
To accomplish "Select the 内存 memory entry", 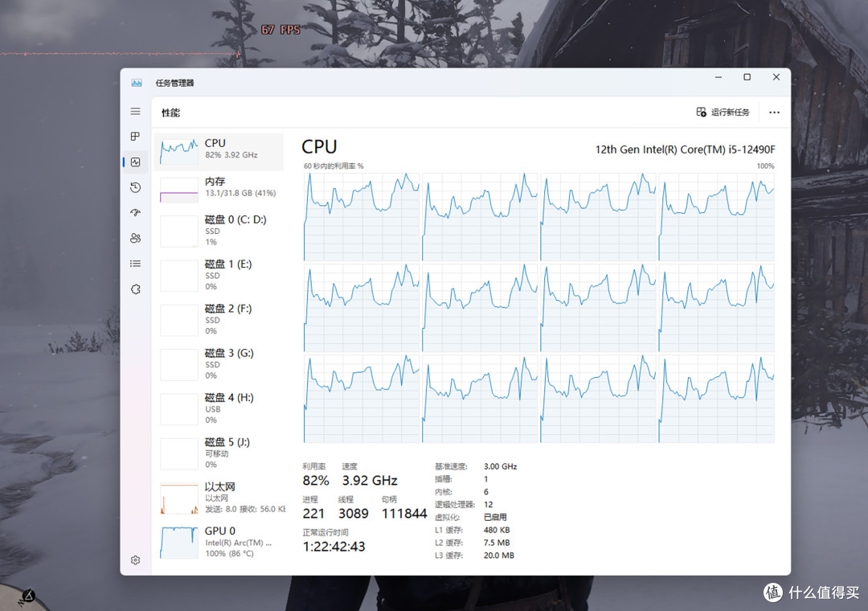I will click(219, 189).
